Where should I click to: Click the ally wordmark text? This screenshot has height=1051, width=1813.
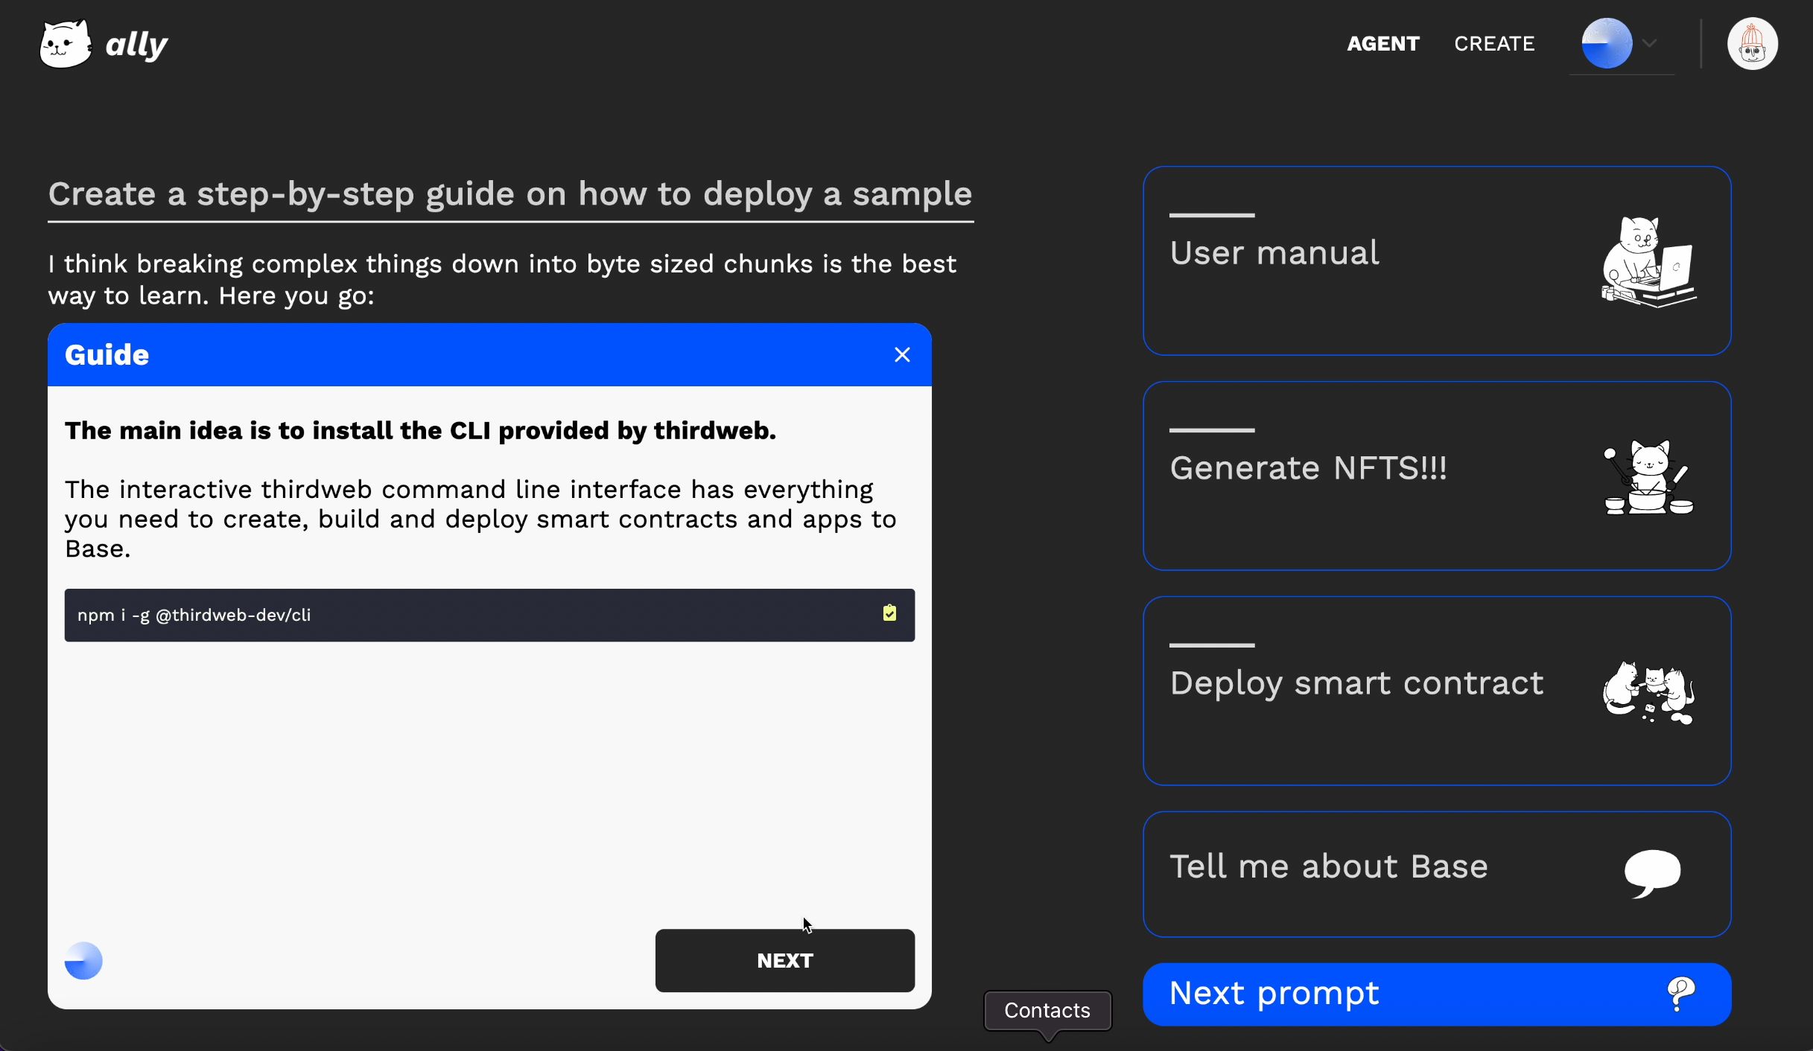click(137, 45)
